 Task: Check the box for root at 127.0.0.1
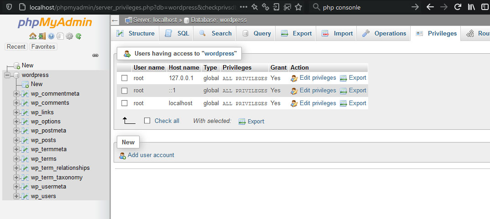[x=125, y=78]
